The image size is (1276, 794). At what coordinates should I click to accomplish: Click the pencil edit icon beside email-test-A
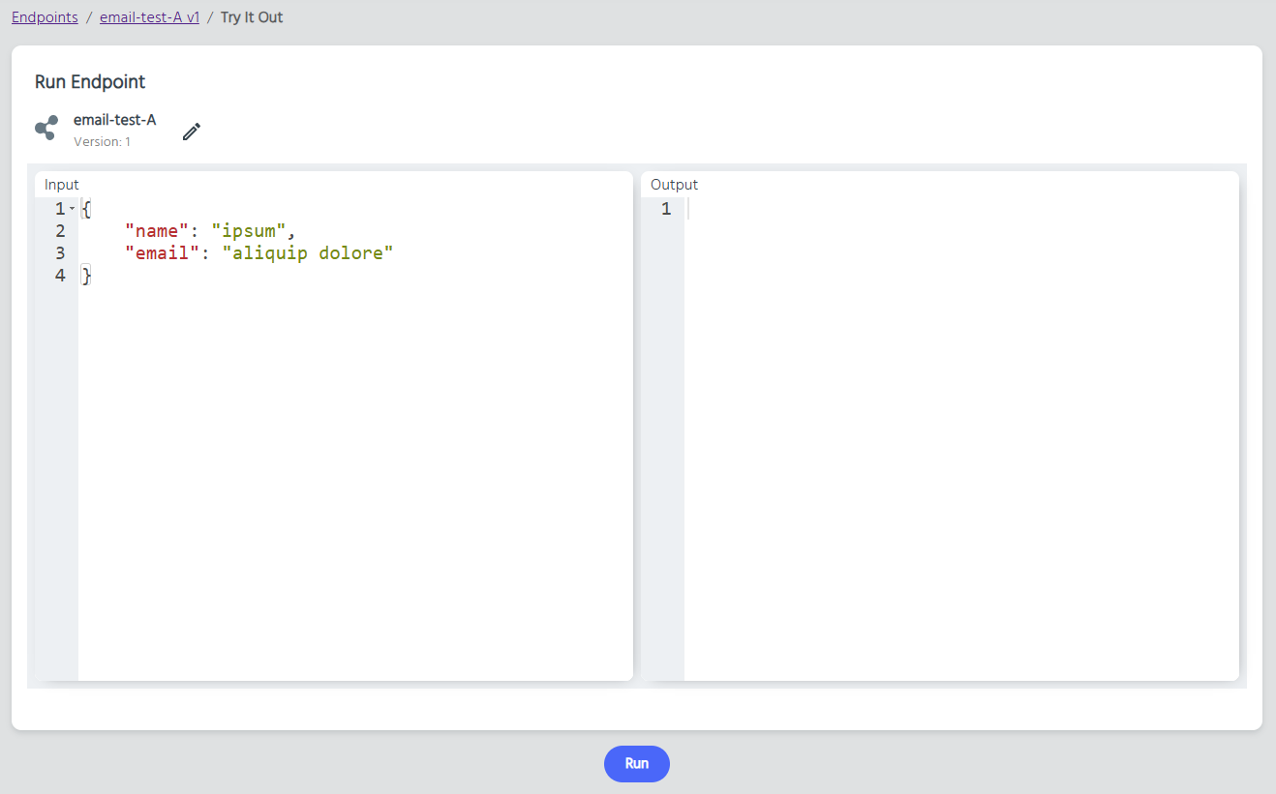[192, 132]
